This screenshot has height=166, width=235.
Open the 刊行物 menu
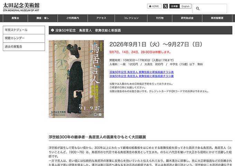coord(160,18)
